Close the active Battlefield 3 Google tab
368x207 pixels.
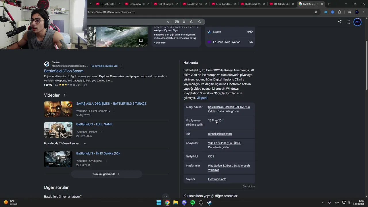coord(322,4)
